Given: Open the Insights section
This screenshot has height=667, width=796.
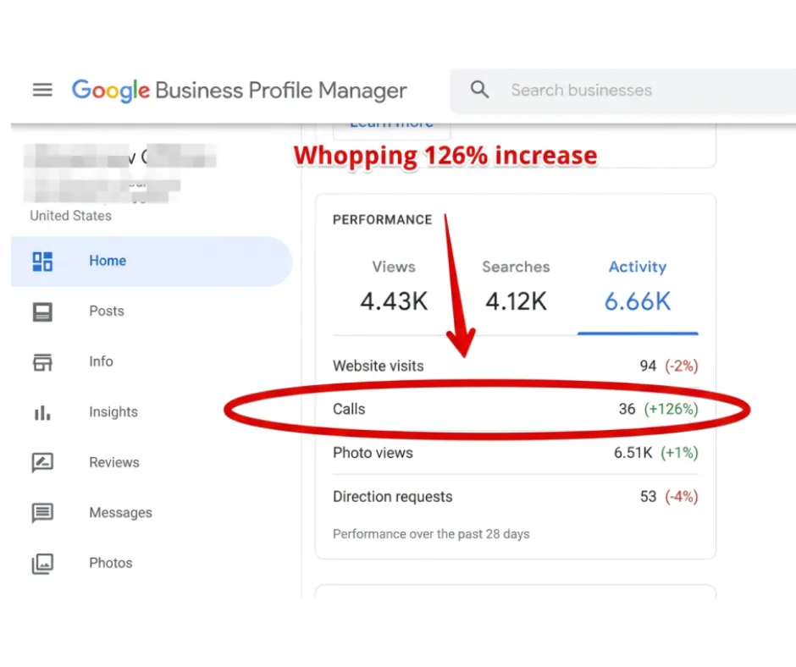Looking at the screenshot, I should click(x=113, y=411).
